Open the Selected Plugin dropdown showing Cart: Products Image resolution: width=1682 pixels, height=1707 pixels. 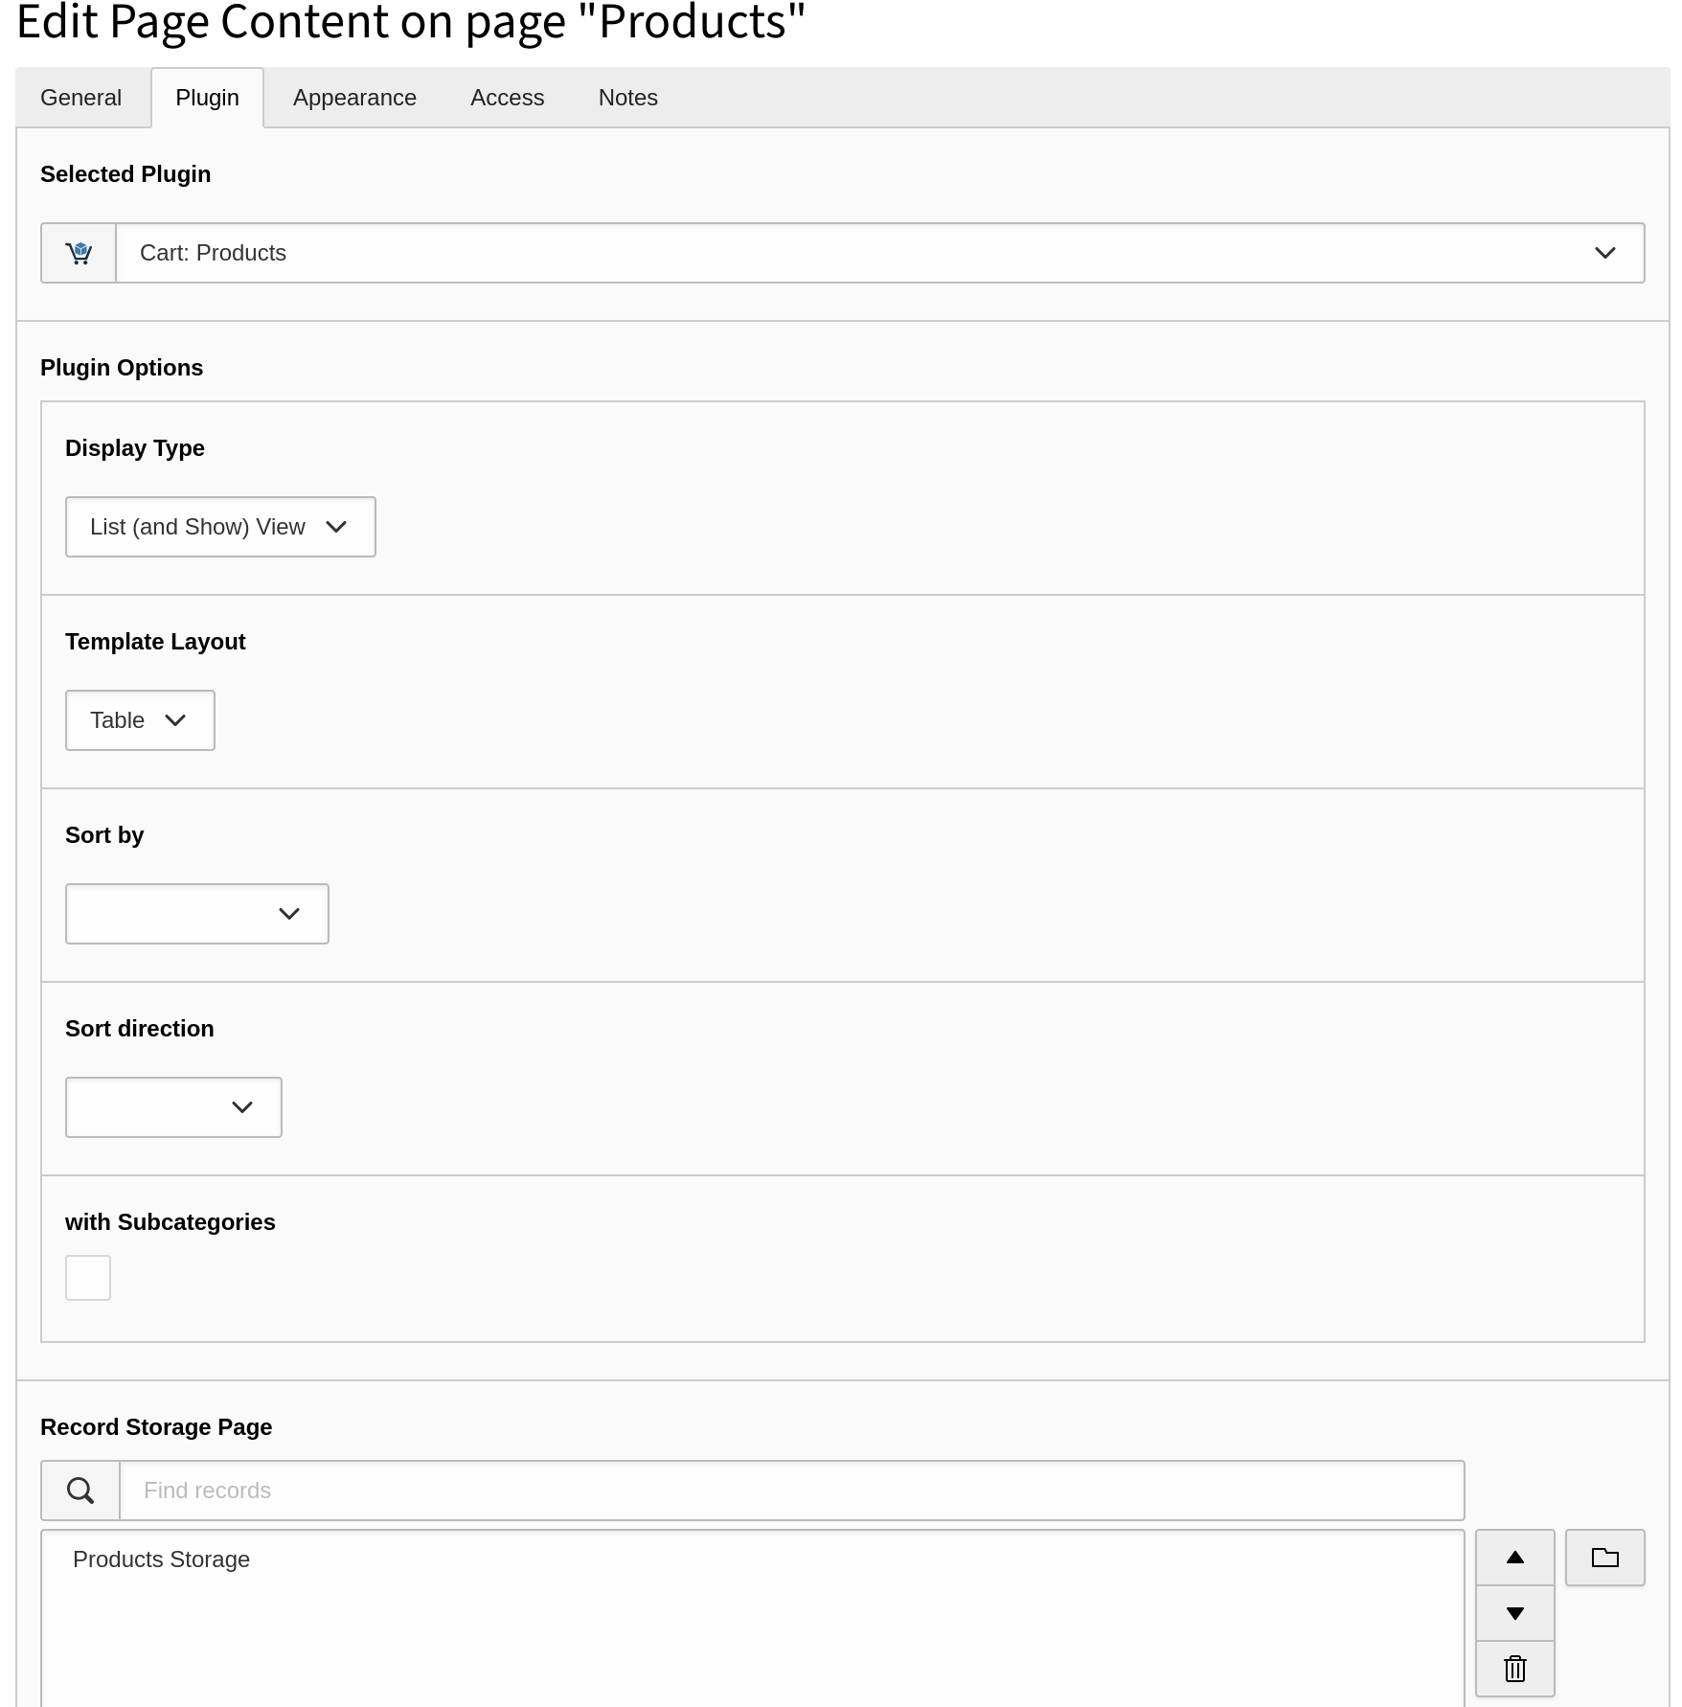(881, 253)
